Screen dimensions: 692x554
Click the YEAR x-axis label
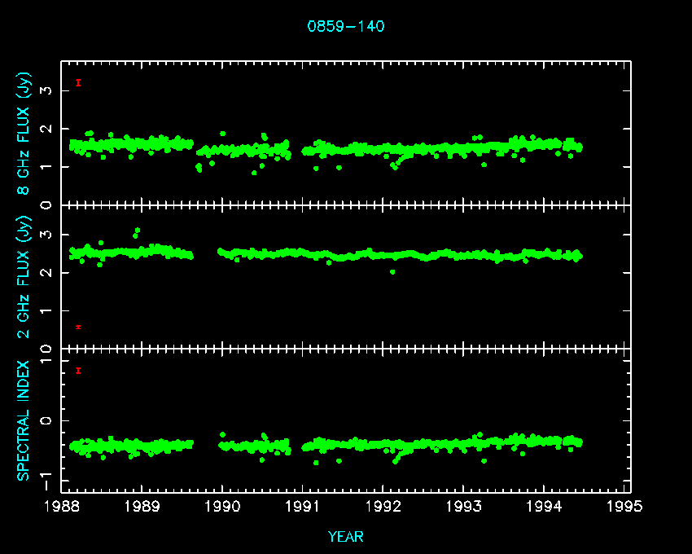(346, 537)
